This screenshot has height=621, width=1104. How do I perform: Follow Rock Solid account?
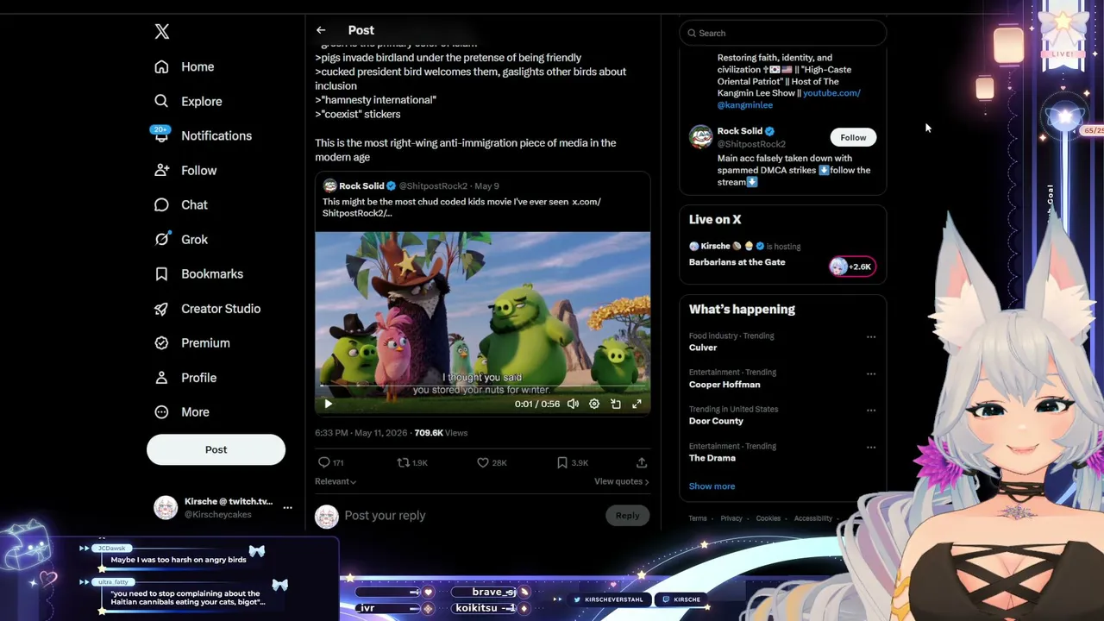click(x=853, y=137)
